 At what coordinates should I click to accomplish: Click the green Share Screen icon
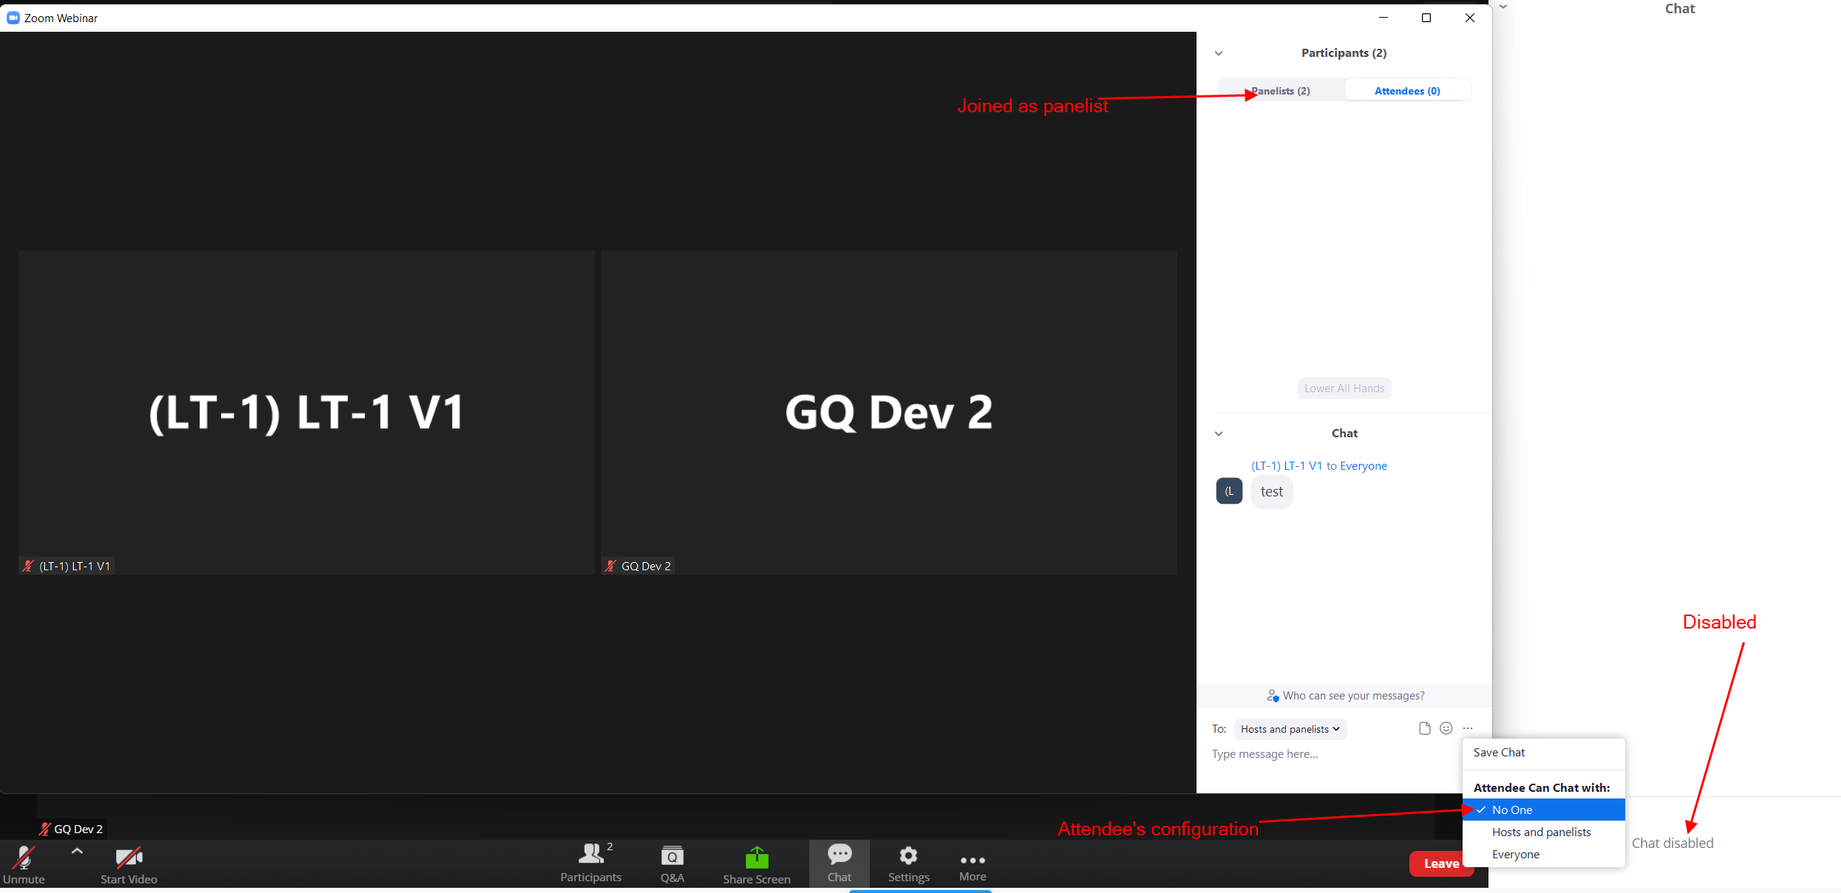756,857
